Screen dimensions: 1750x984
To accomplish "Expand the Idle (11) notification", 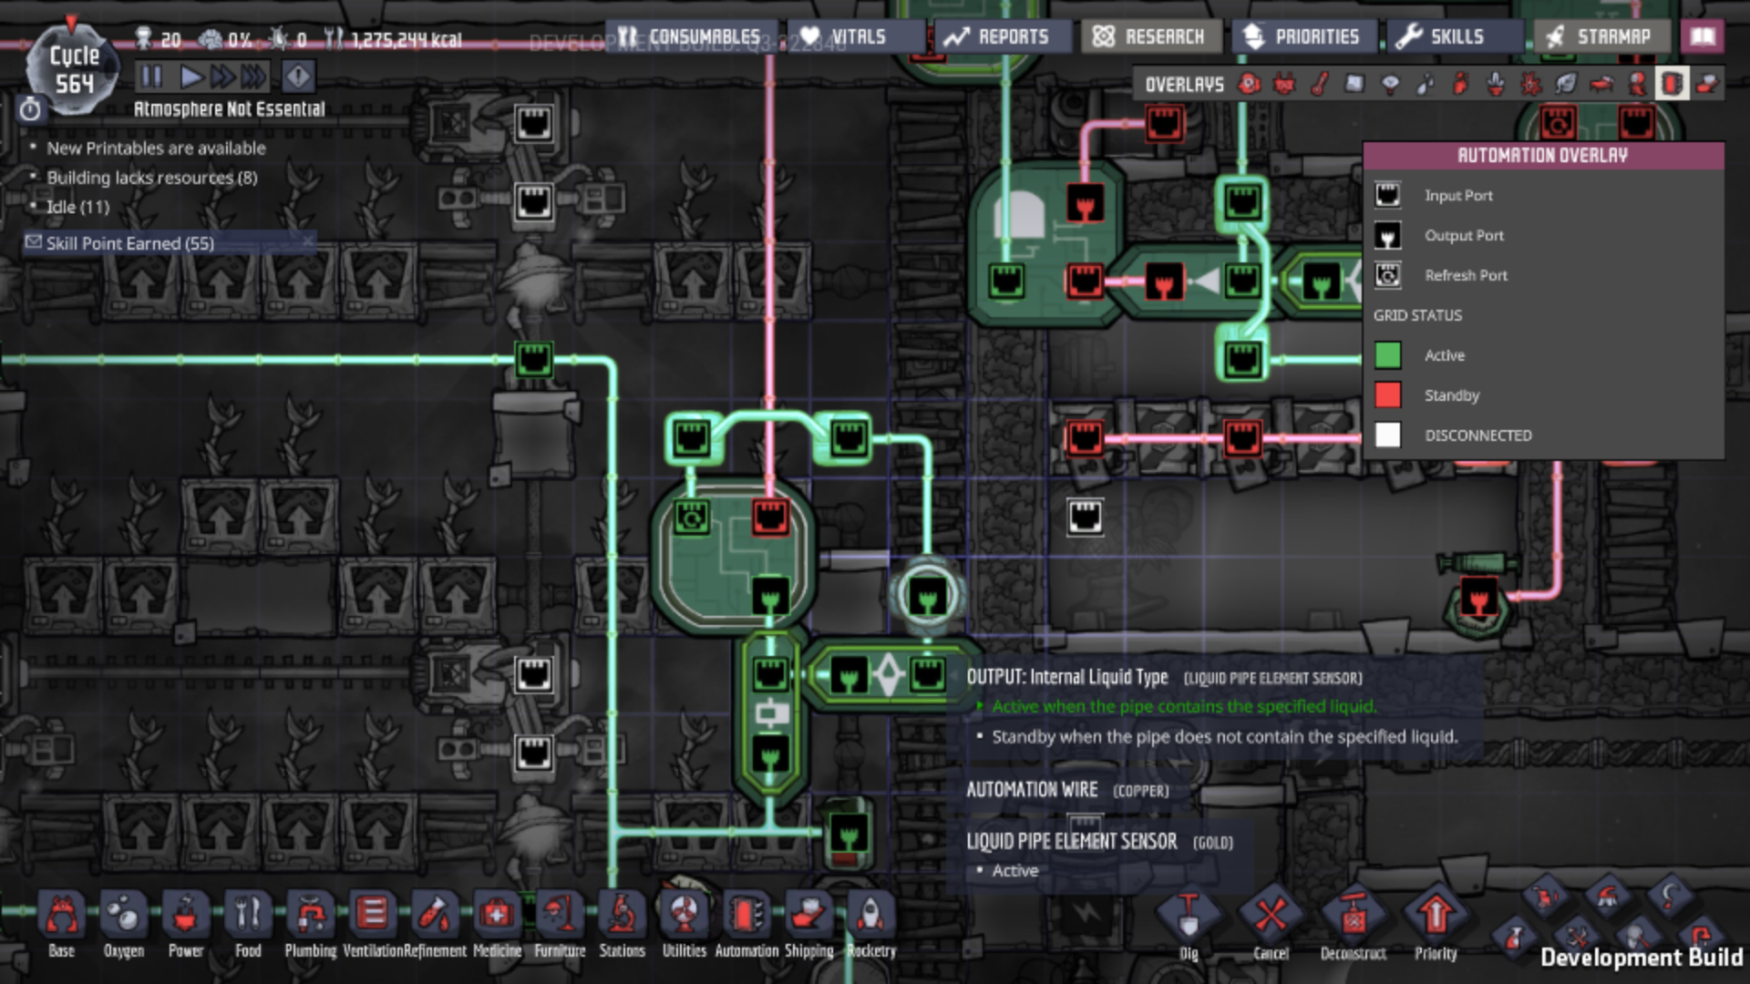I will [77, 207].
